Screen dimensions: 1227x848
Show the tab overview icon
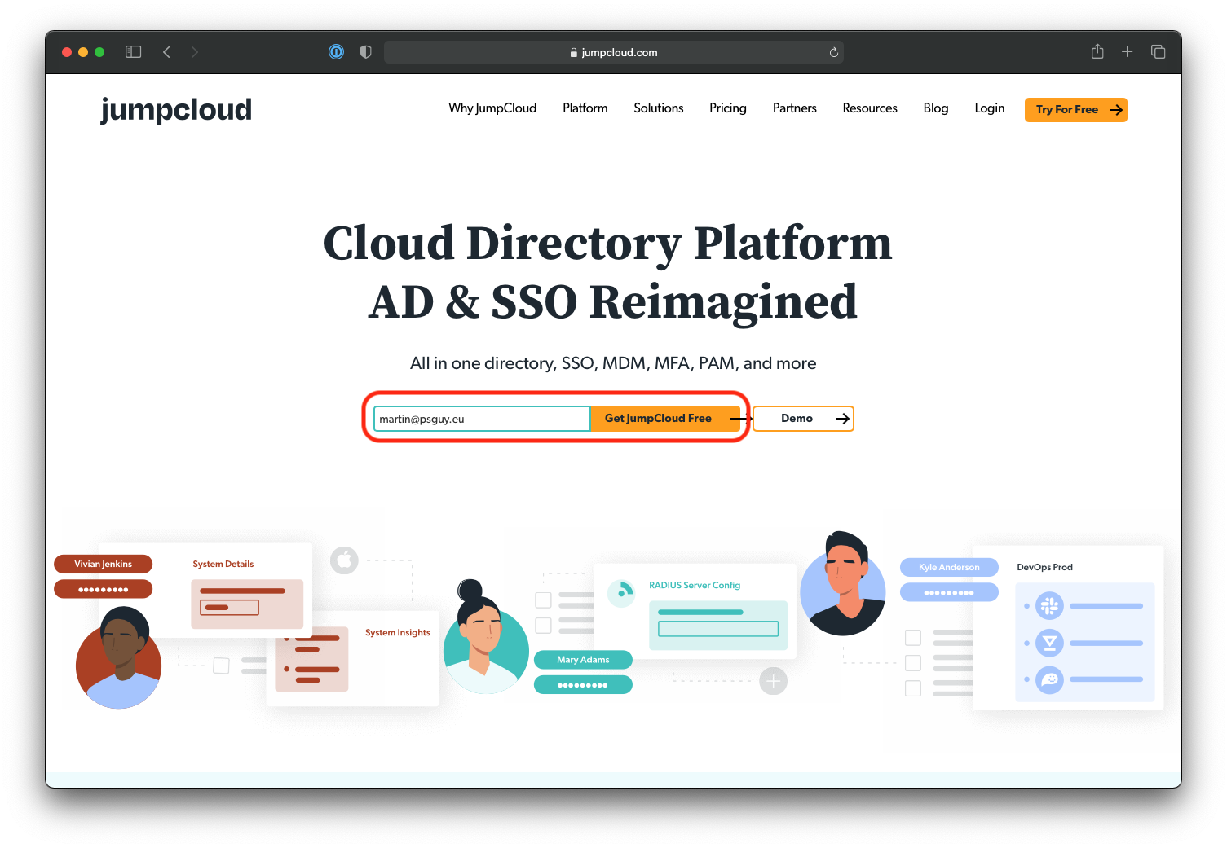[1158, 52]
